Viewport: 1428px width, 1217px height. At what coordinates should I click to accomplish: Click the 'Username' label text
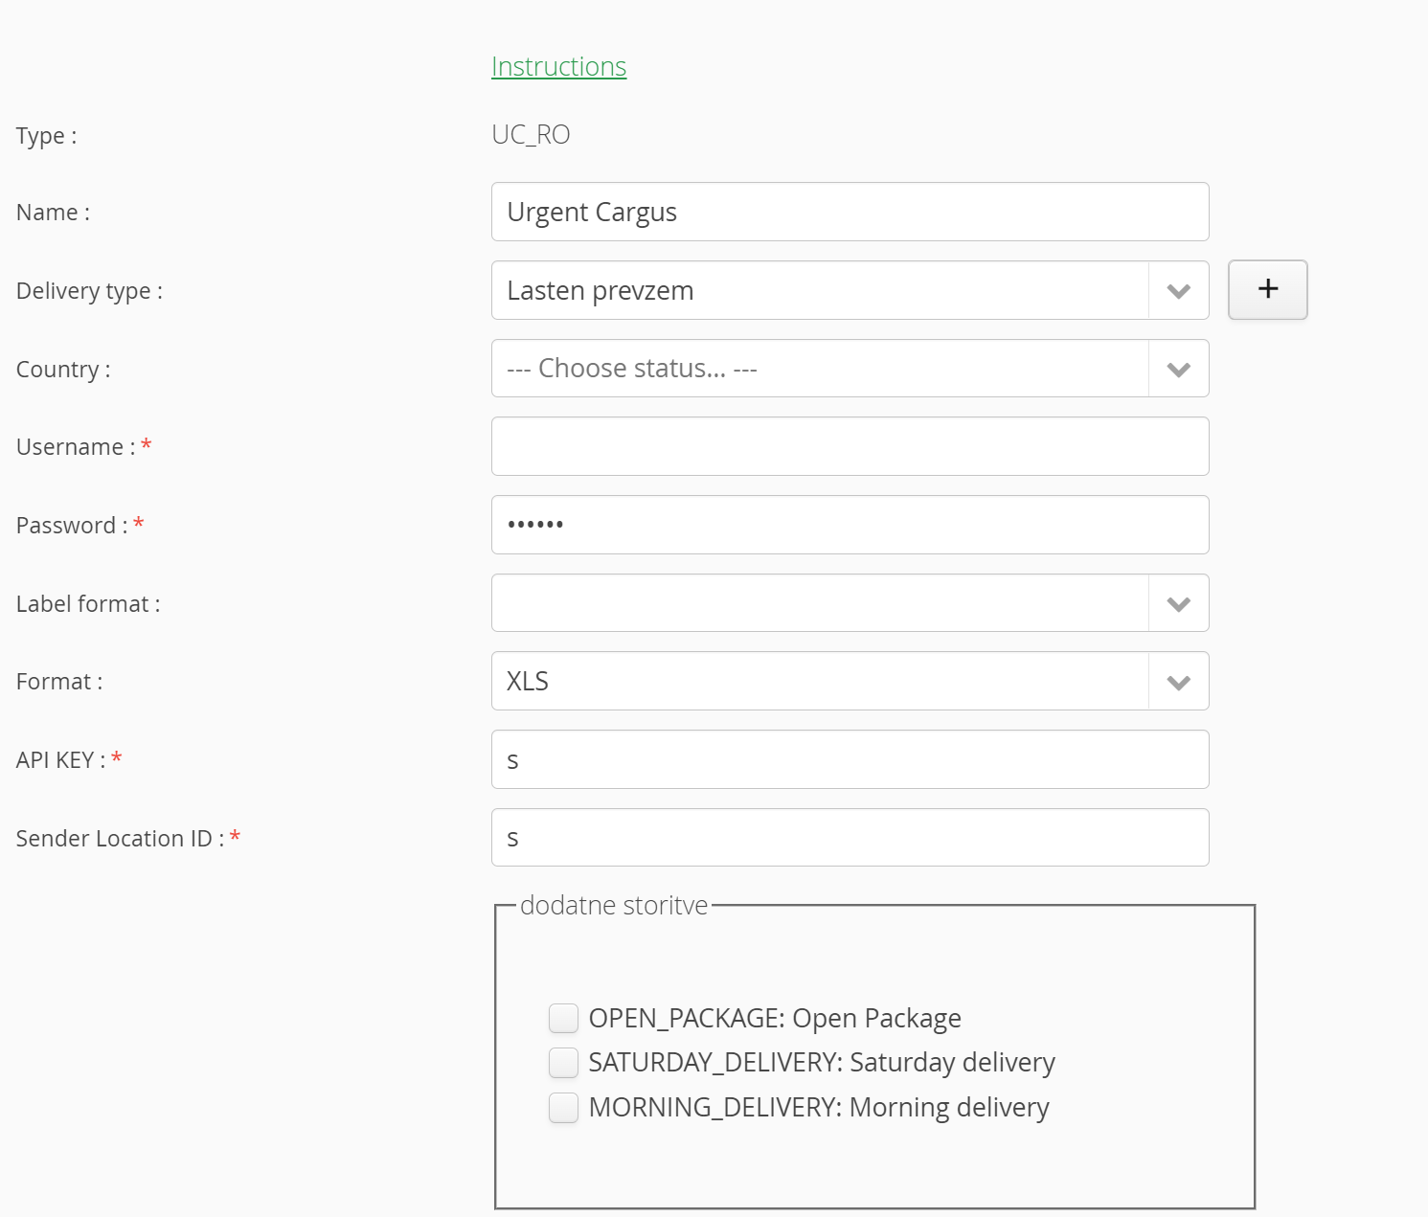pos(76,447)
